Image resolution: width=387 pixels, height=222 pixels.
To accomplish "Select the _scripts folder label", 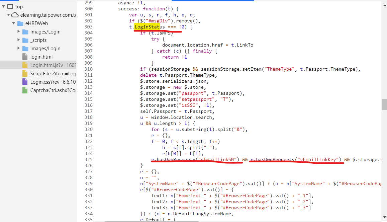I will pos(38,40).
